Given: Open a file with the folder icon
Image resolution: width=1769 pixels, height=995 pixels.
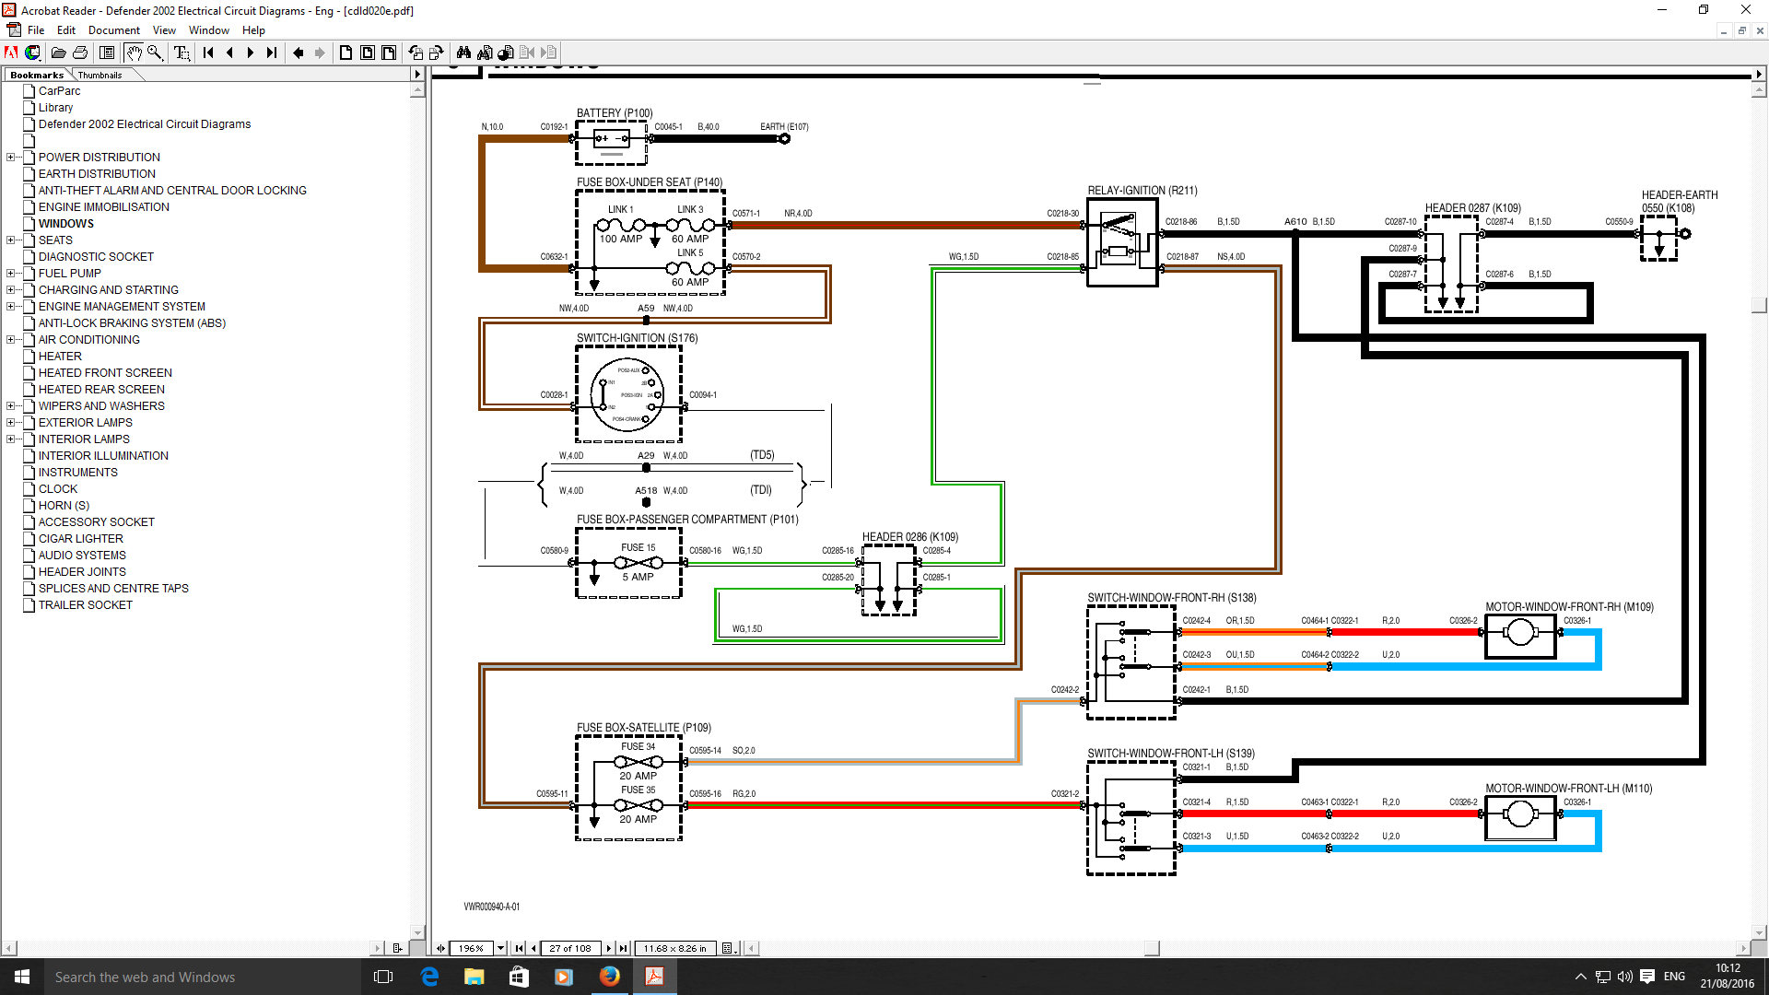Looking at the screenshot, I should pyautogui.click(x=58, y=53).
